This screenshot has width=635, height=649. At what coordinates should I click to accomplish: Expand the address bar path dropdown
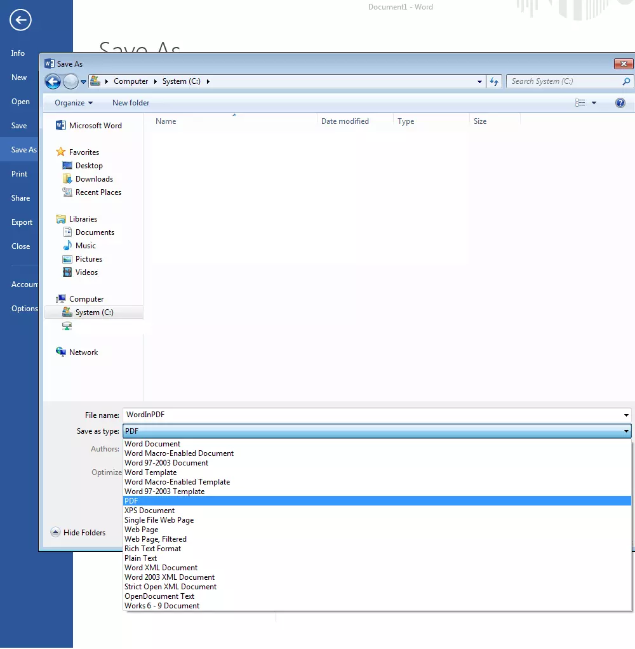coord(479,81)
